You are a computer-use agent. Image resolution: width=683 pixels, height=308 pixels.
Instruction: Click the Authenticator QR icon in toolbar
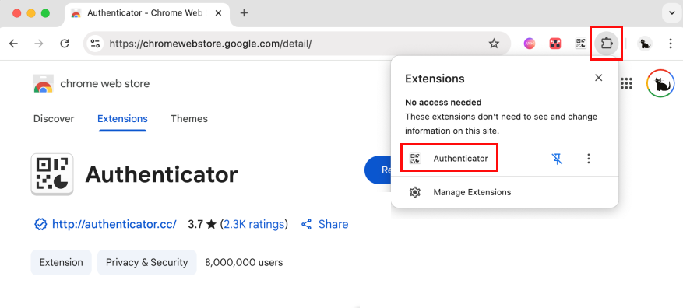tap(581, 44)
